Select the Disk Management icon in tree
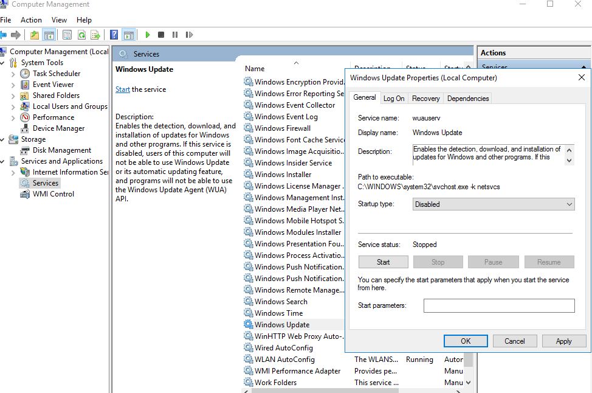The width and height of the screenshot is (592, 393). [x=25, y=150]
